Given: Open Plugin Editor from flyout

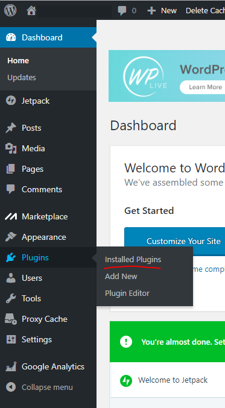Looking at the screenshot, I should pyautogui.click(x=127, y=293).
